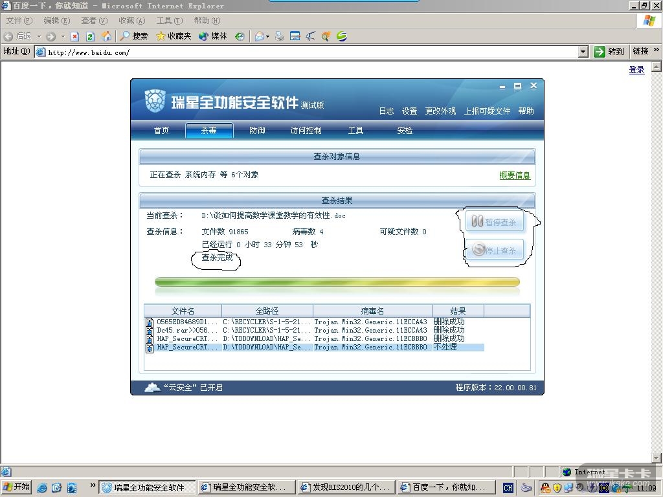The height and width of the screenshot is (497, 663).
Task: Open 帮助 in Rising header
Action: click(526, 111)
